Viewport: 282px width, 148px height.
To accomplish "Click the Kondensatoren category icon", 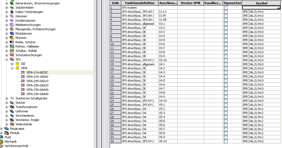I will pos(12,21).
